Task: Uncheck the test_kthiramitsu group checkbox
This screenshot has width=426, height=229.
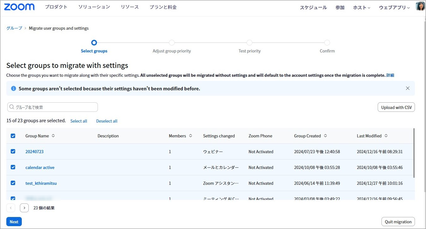Action: click(13, 183)
